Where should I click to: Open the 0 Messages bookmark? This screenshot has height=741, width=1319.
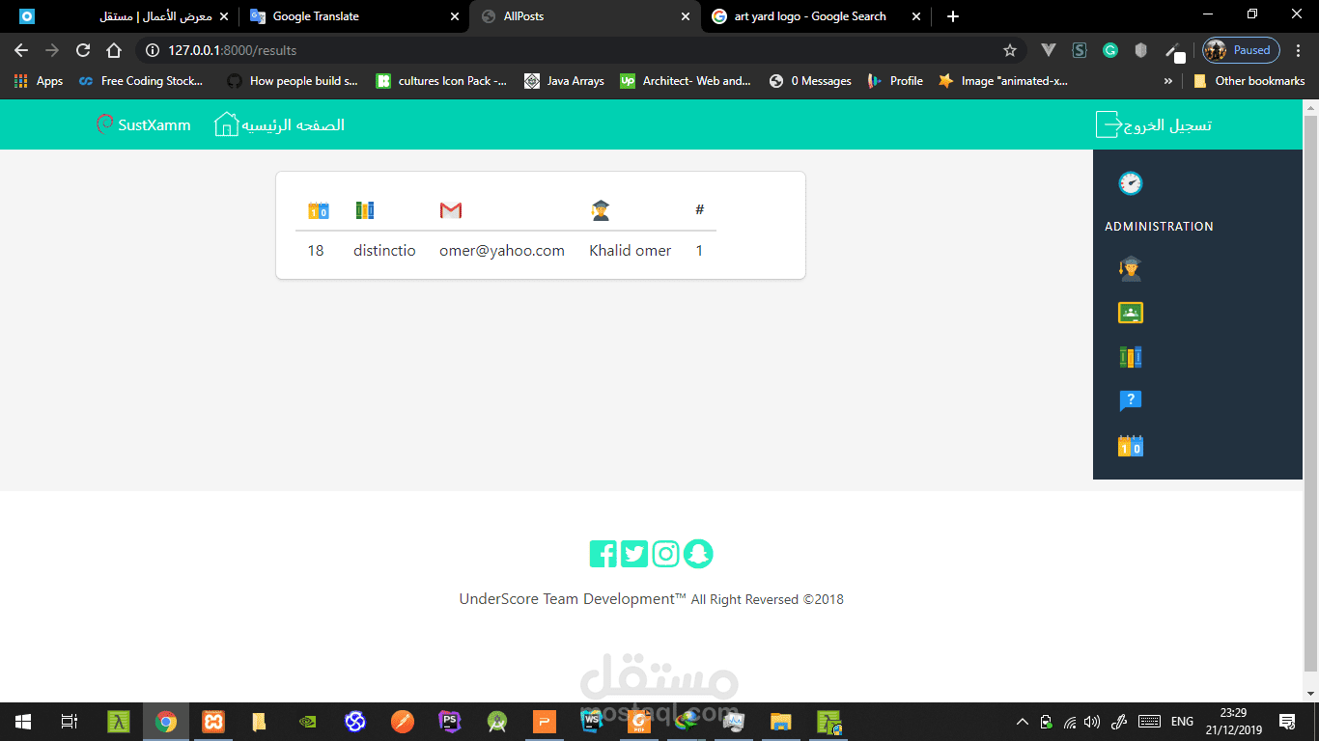pyautogui.click(x=810, y=81)
